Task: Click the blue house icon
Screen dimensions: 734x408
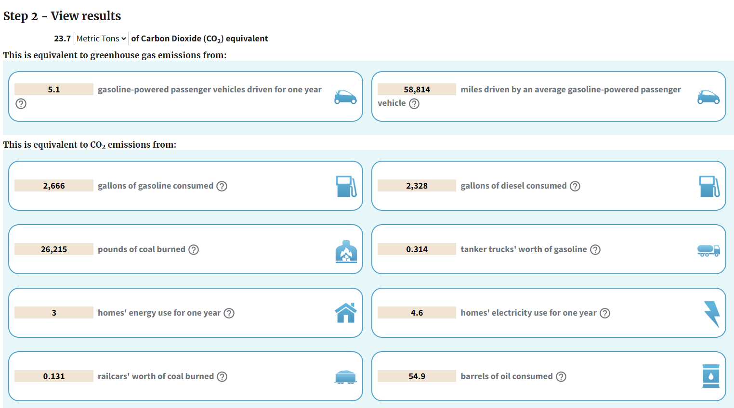Action: pyautogui.click(x=346, y=313)
